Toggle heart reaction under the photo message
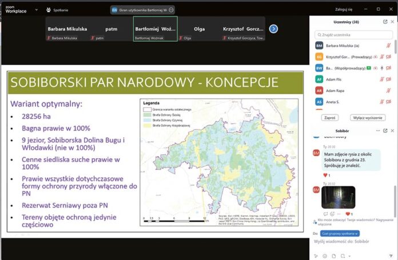The image size is (398, 260). click(348, 214)
